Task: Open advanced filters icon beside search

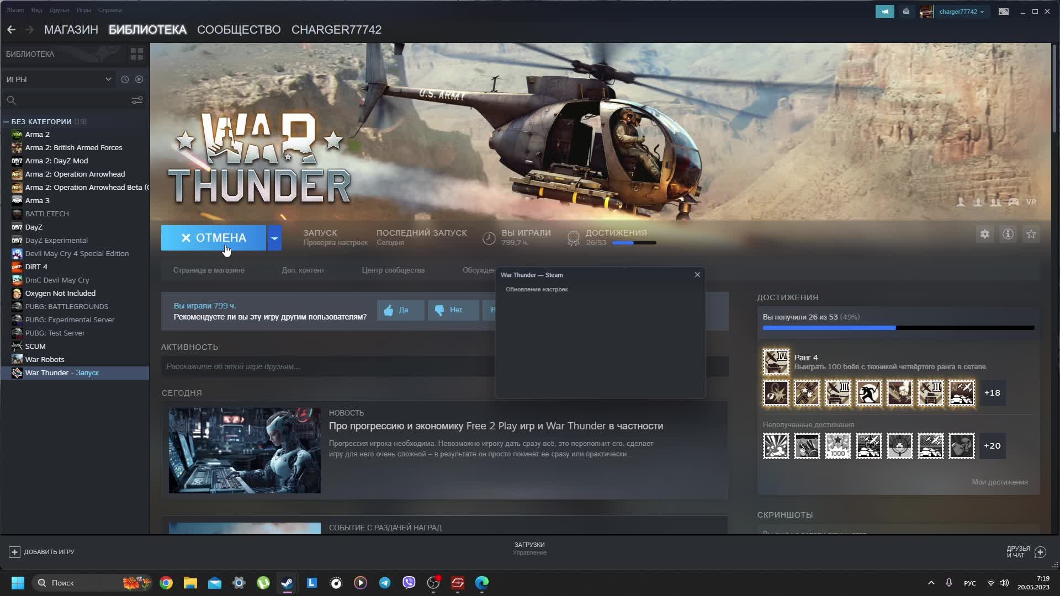Action: pos(137,100)
